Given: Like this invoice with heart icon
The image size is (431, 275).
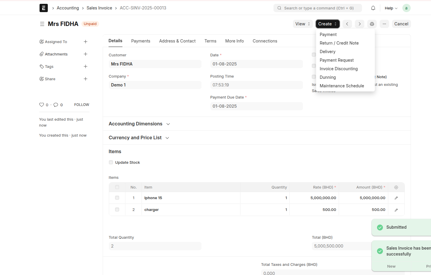Looking at the screenshot, I should pyautogui.click(x=42, y=105).
